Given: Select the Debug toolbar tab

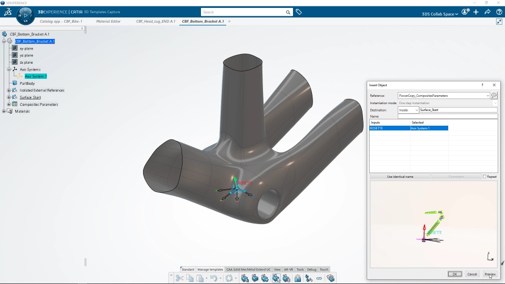Looking at the screenshot, I should click(311, 269).
